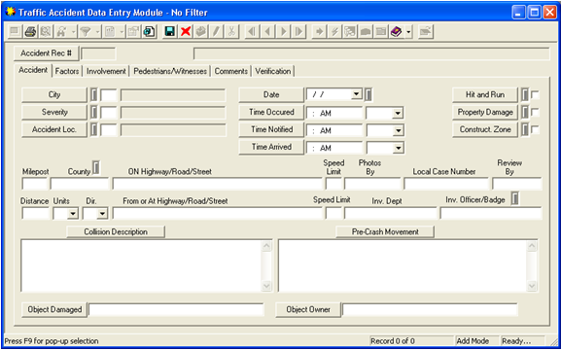The width and height of the screenshot is (561, 350).
Task: Click the right-pointing jump arrow icon
Action: pos(319,32)
